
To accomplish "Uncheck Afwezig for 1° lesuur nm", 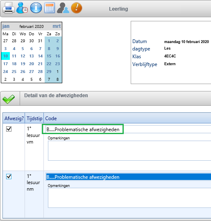I will pyautogui.click(x=9, y=176).
